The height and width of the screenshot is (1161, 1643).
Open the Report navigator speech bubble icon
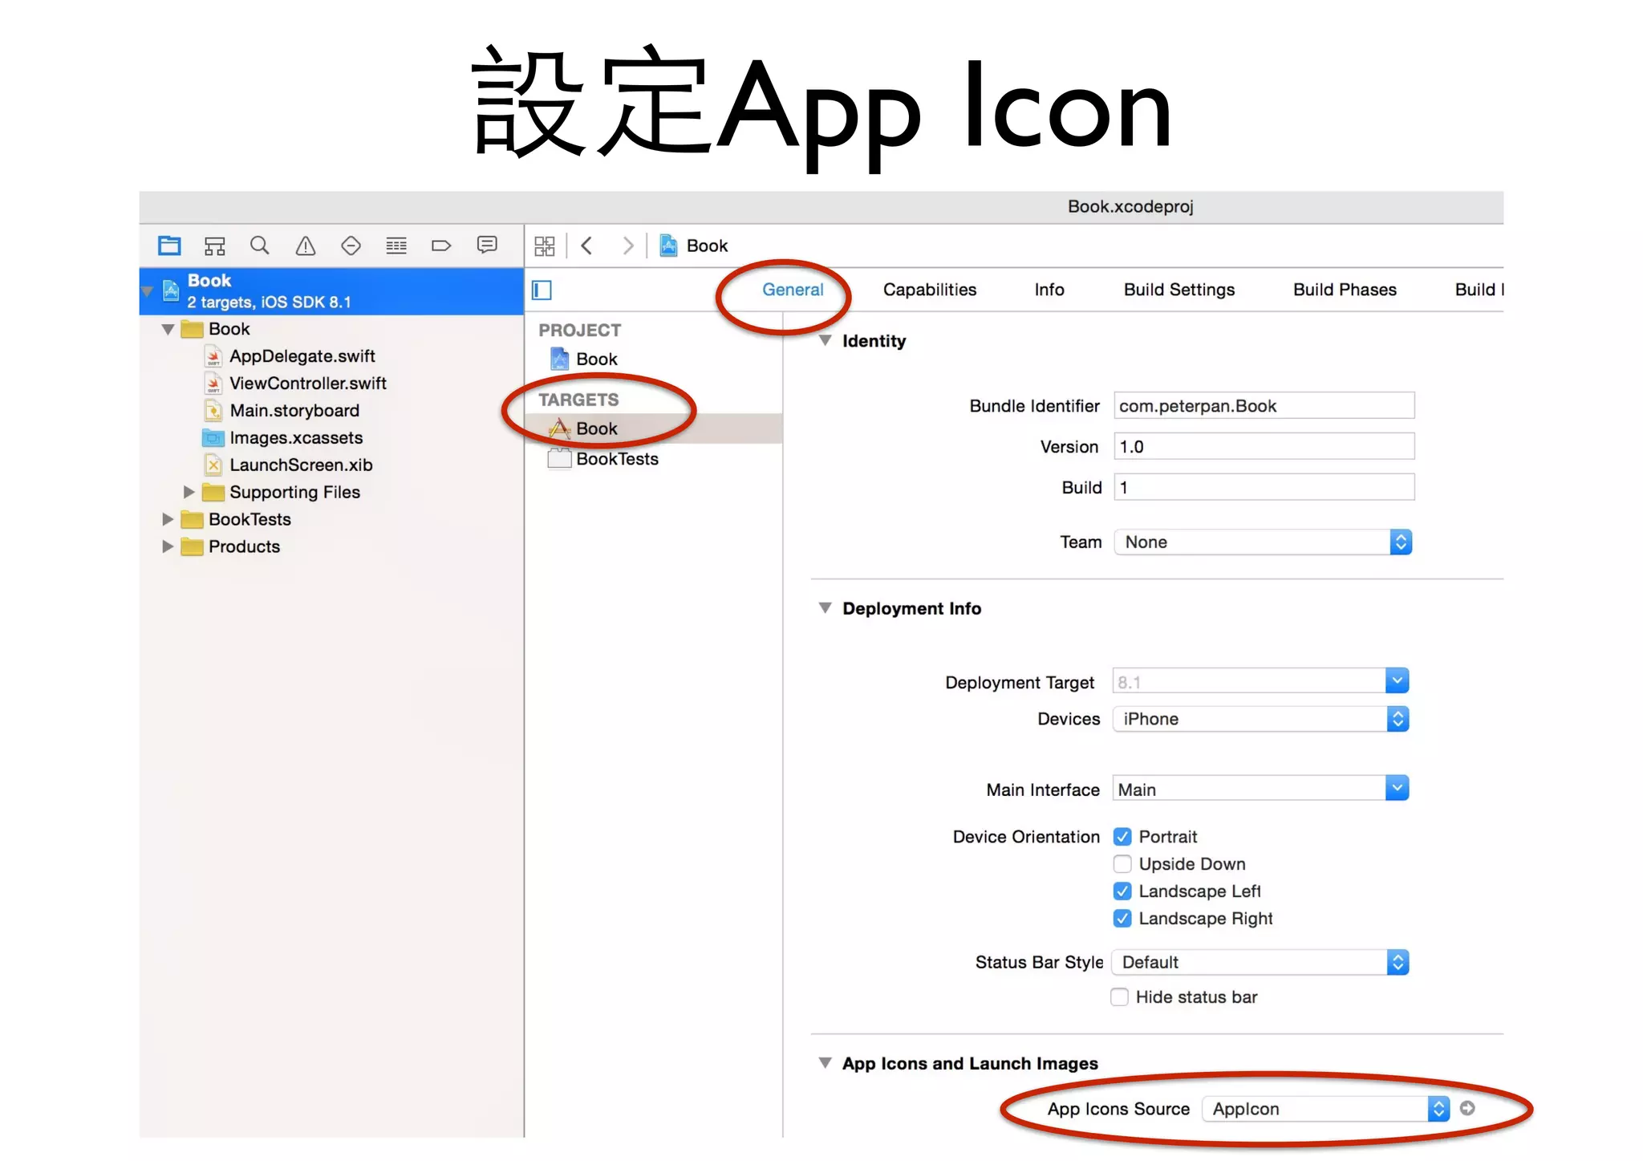point(487,245)
